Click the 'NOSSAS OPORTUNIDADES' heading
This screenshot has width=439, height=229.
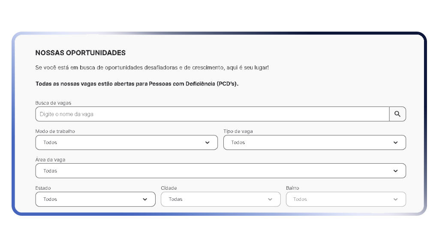(81, 53)
